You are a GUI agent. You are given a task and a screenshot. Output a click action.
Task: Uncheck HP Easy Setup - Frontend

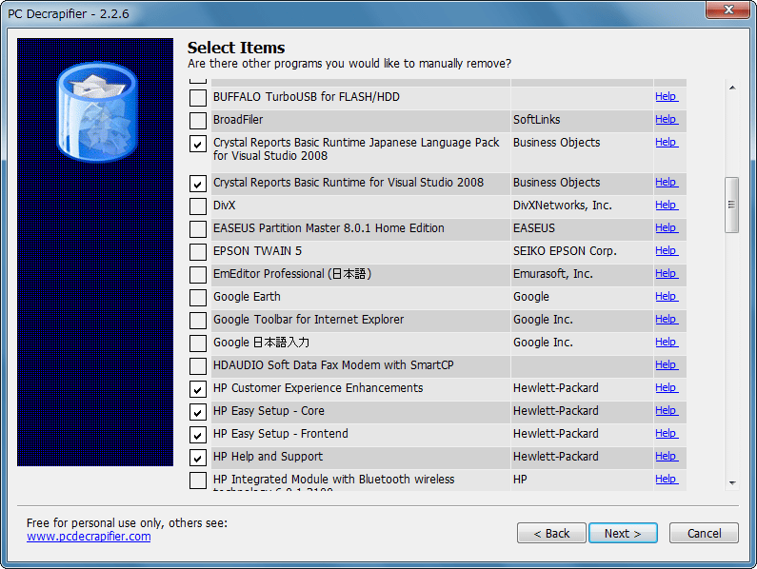[198, 435]
